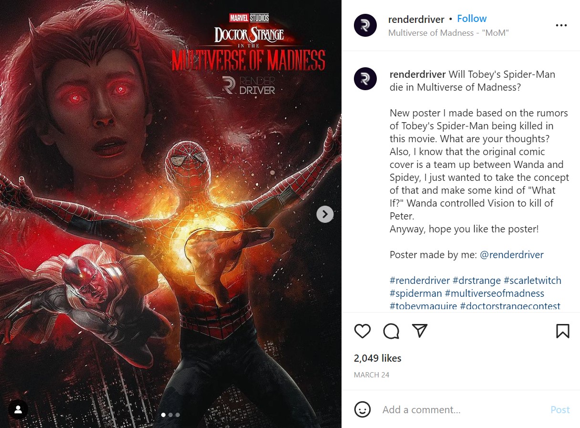The image size is (580, 428).
Task: Open the Multiverse of Madness location link
Action: [448, 33]
